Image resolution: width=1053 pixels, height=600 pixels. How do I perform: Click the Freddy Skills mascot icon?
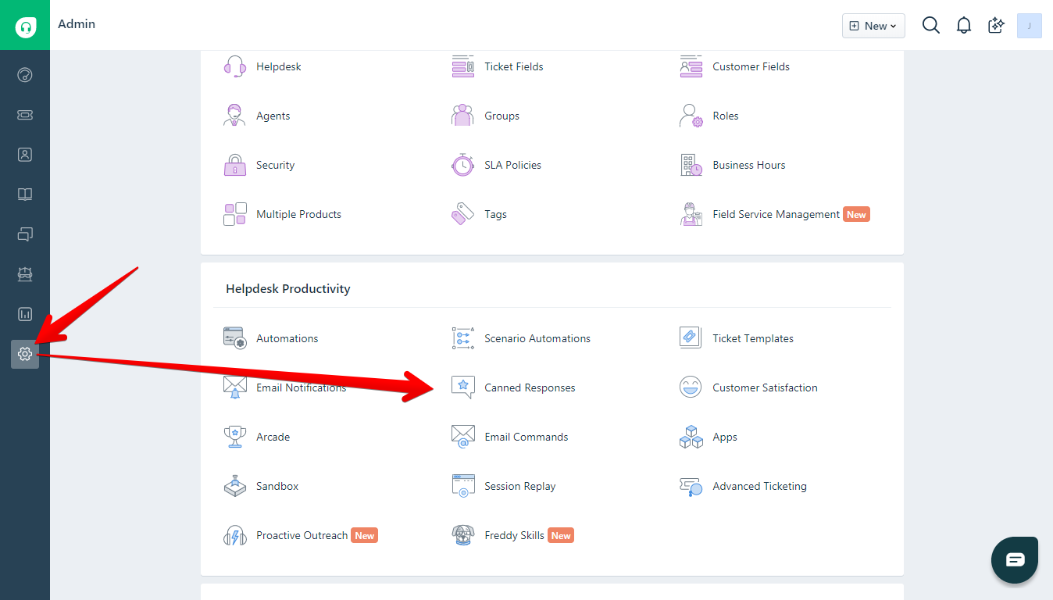coord(463,535)
